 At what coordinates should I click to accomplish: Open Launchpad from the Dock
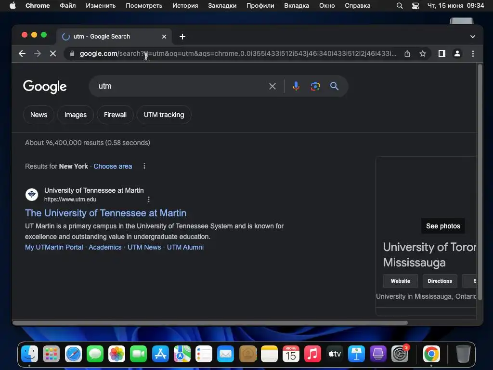pyautogui.click(x=51, y=354)
